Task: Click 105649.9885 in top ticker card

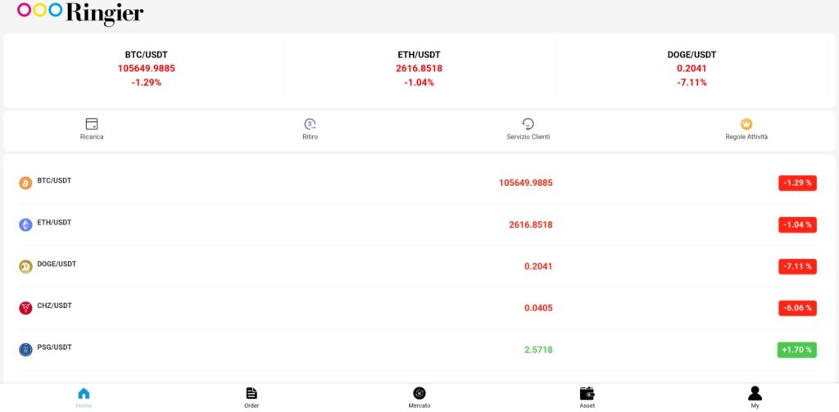Action: tap(146, 69)
